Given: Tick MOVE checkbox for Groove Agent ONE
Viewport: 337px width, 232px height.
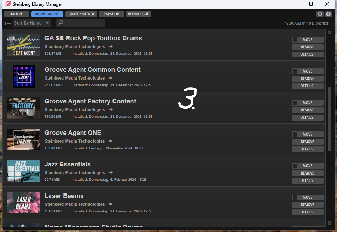Looking at the screenshot, I should tap(295, 134).
